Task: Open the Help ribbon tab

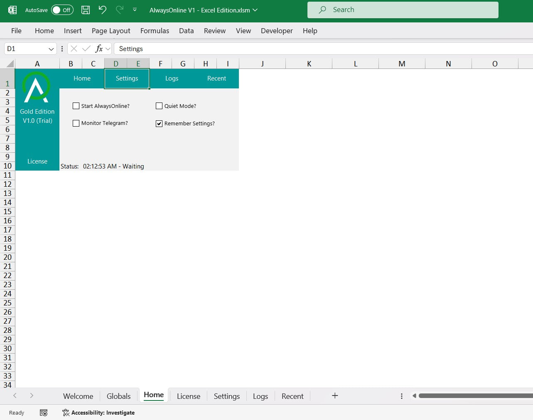Action: (310, 31)
